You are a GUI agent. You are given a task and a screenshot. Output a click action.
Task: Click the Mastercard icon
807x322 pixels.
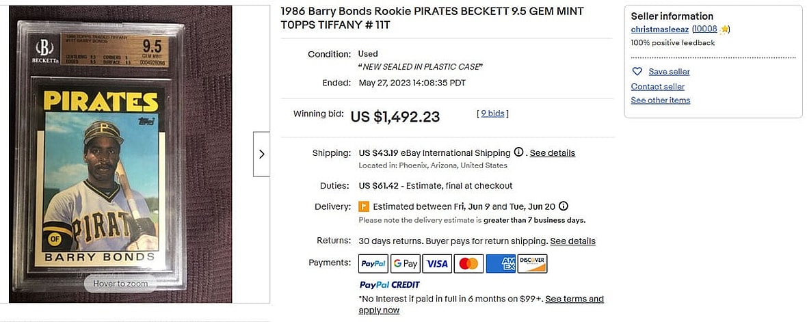(468, 263)
